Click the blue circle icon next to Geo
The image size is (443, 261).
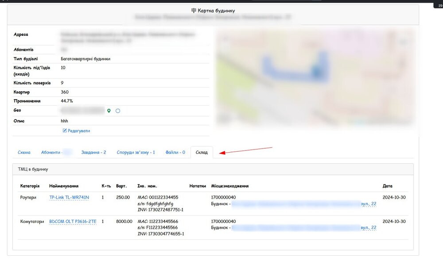[118, 111]
